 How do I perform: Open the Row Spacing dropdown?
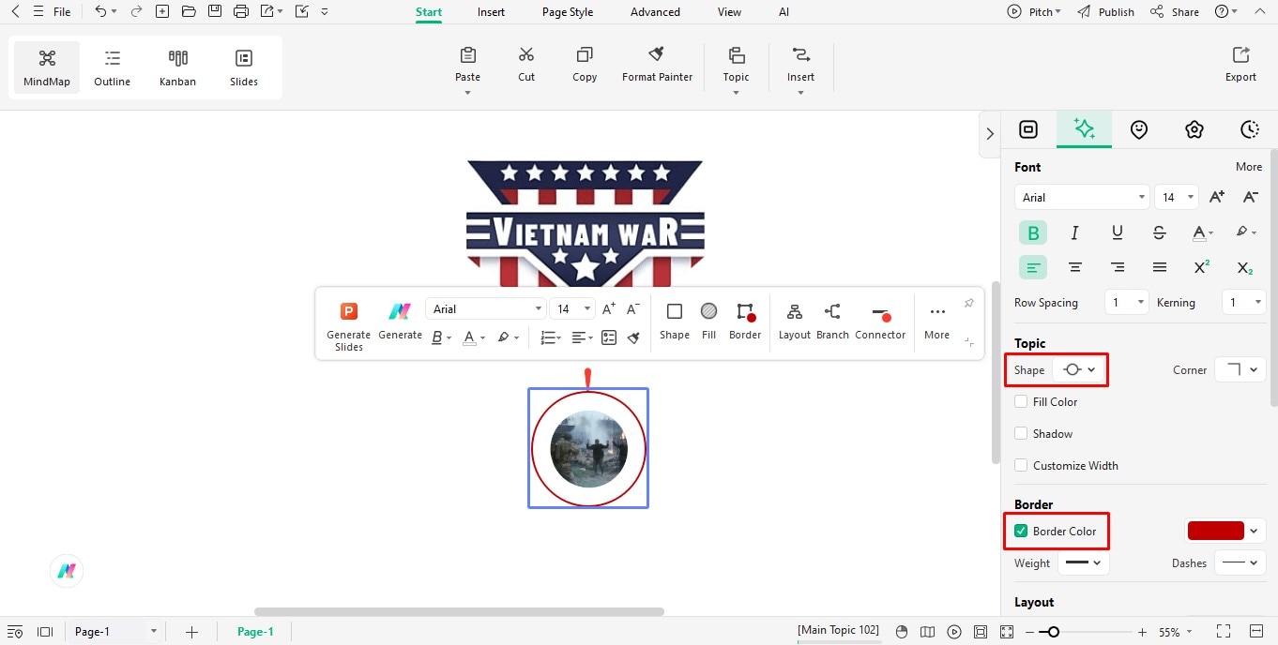1126,302
